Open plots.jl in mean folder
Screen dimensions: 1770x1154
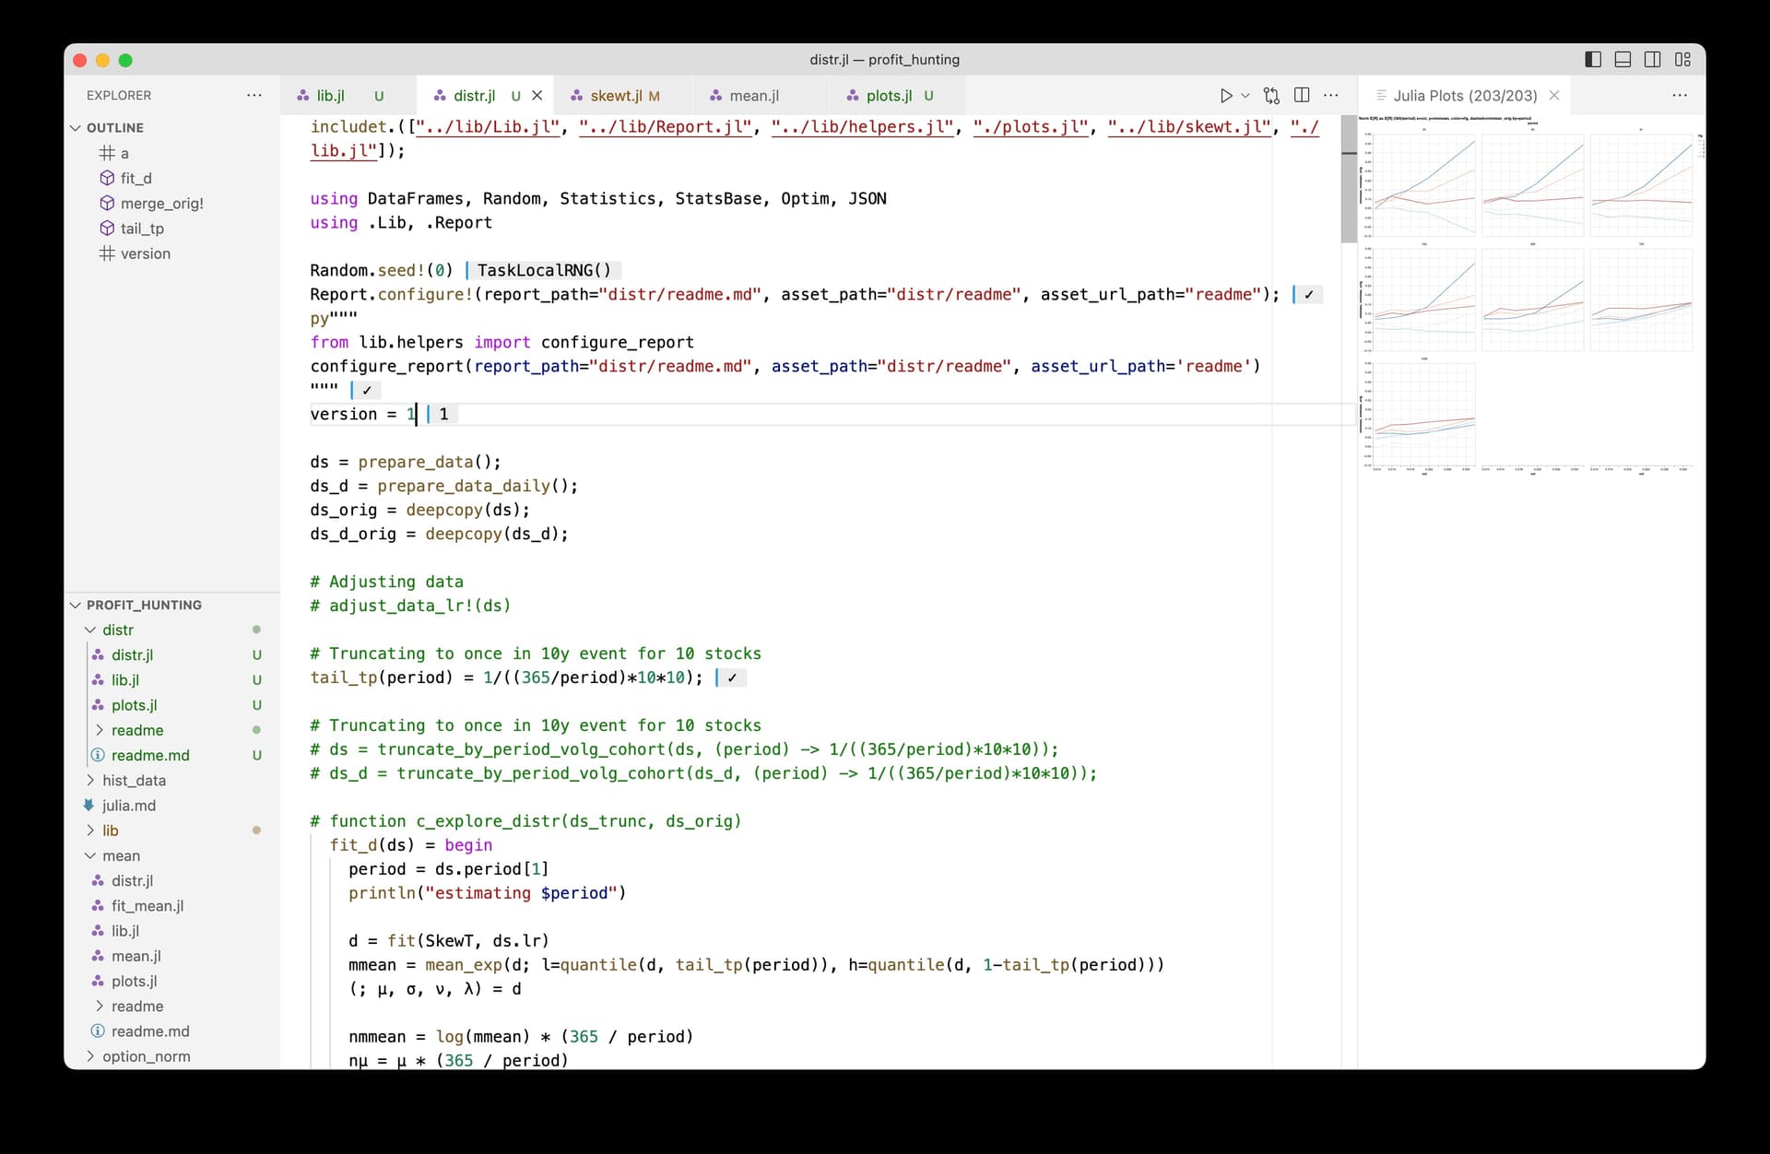point(172,981)
